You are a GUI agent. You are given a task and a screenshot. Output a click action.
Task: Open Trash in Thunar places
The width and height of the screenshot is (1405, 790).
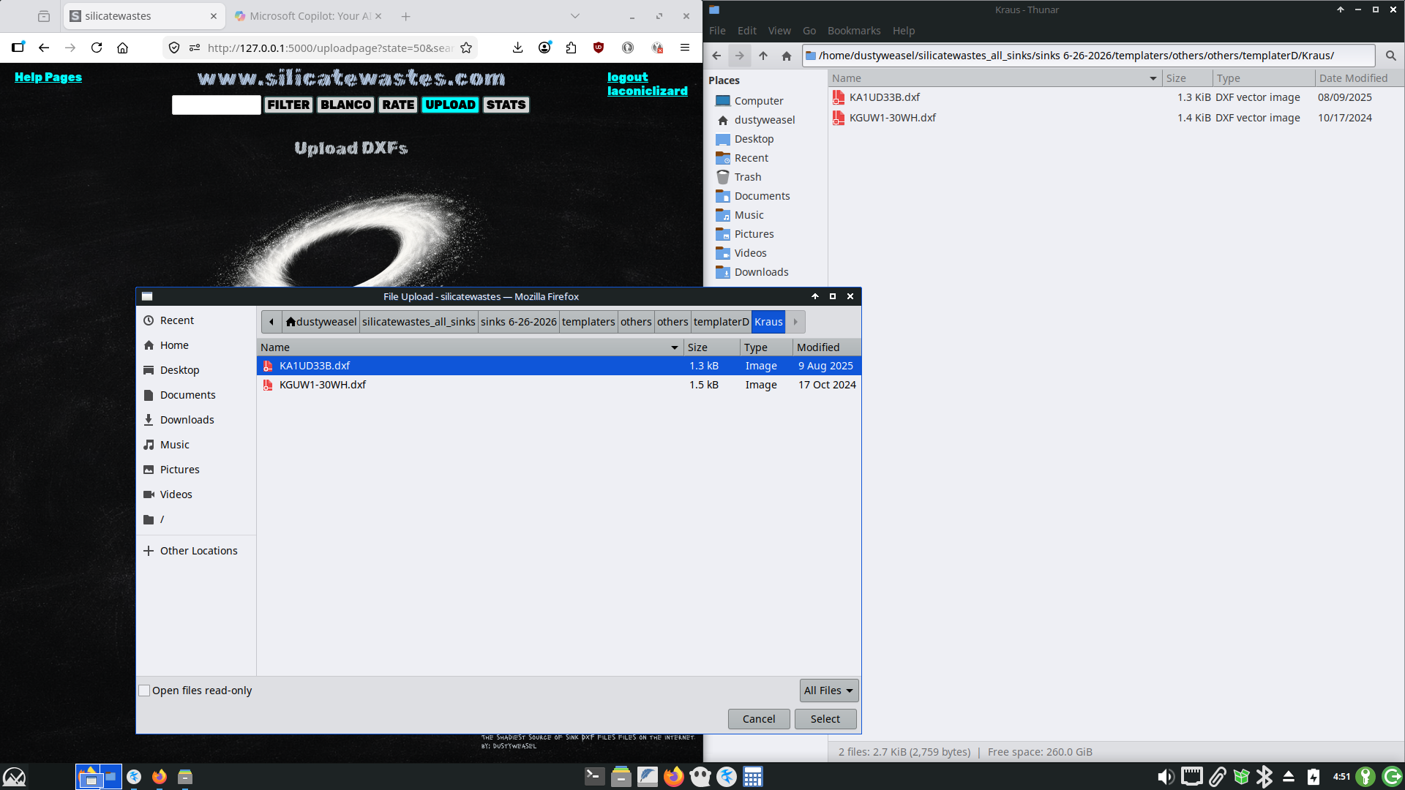747,177
